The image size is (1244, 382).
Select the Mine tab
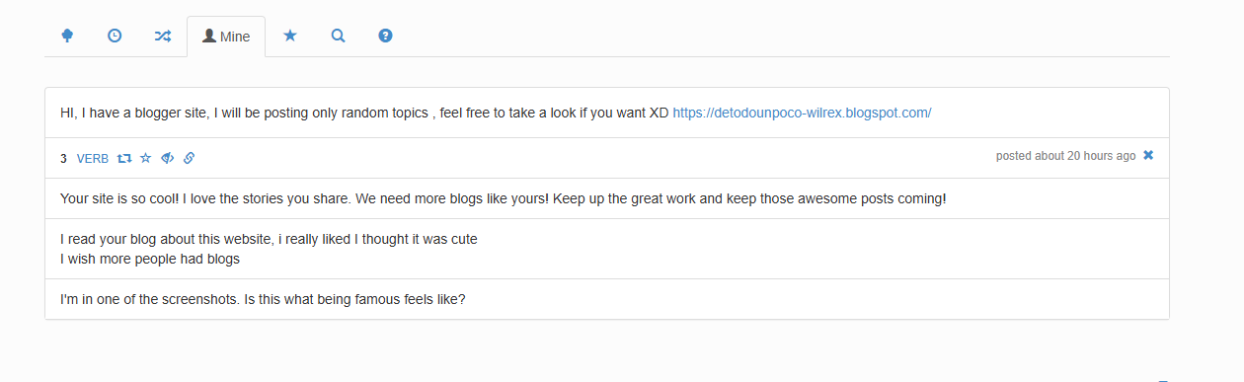point(226,37)
